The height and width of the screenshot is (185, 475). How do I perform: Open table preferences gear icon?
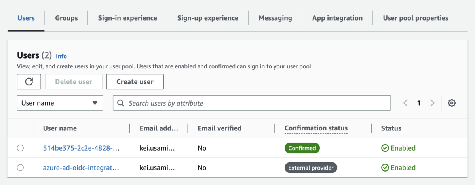(x=452, y=103)
